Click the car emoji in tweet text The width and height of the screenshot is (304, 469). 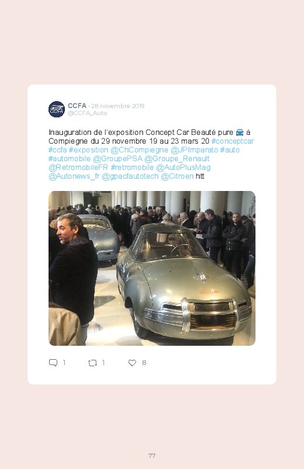point(240,132)
